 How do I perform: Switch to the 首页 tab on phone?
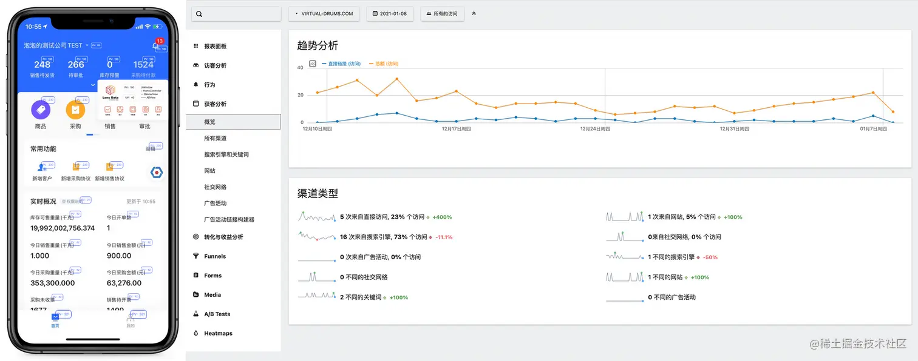(55, 320)
